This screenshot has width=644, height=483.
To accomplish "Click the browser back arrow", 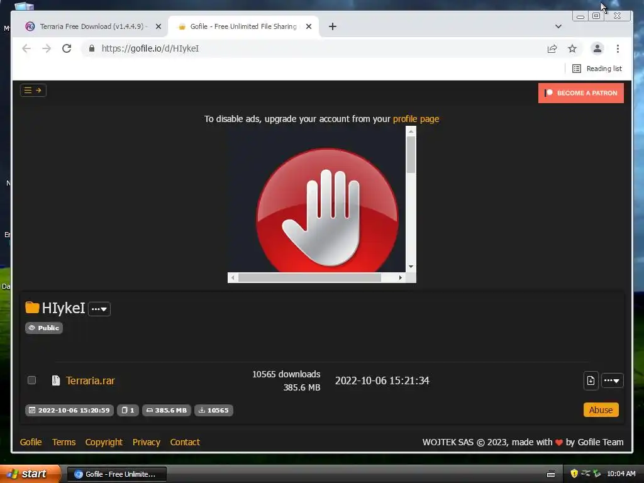I will tap(26, 48).
